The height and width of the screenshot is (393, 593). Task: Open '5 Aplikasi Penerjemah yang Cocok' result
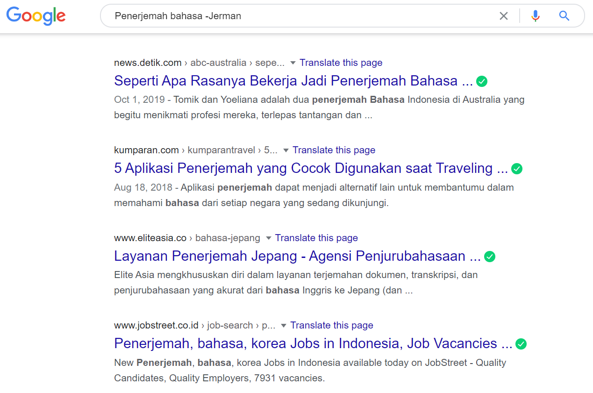pos(311,168)
